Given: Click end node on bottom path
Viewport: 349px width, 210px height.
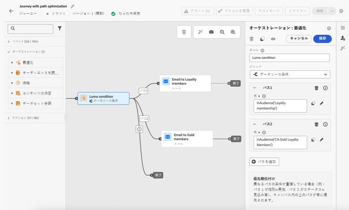Looking at the screenshot, I should [158, 175].
